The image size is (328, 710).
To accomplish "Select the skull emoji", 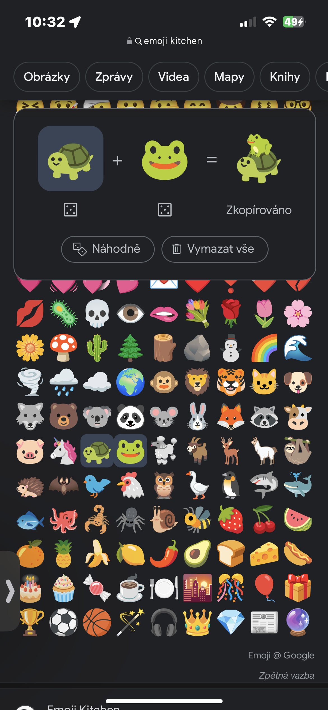I will [97, 313].
